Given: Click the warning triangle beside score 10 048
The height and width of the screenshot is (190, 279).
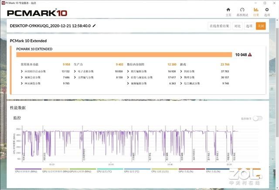Looking at the screenshot, I should pos(250,55).
